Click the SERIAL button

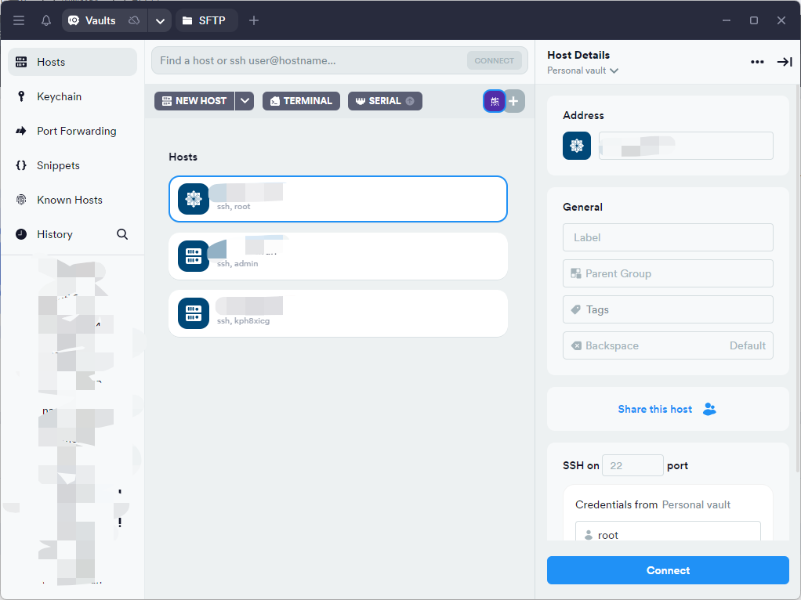(384, 101)
